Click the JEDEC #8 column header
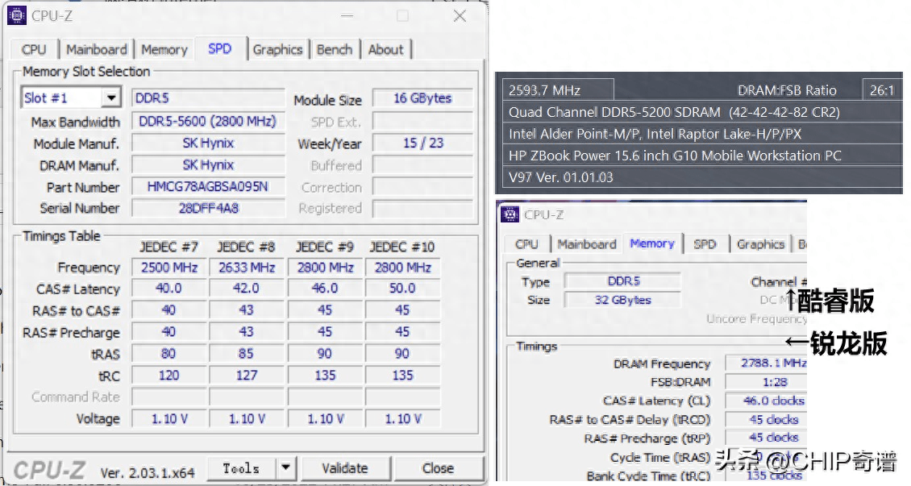Screen dimensions: 911x486 pyautogui.click(x=247, y=247)
